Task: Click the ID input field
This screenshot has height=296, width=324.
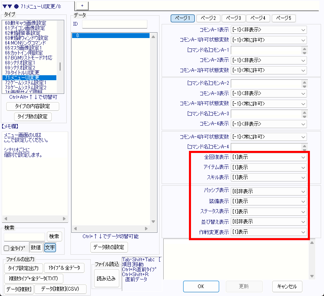Action: click(114, 24)
